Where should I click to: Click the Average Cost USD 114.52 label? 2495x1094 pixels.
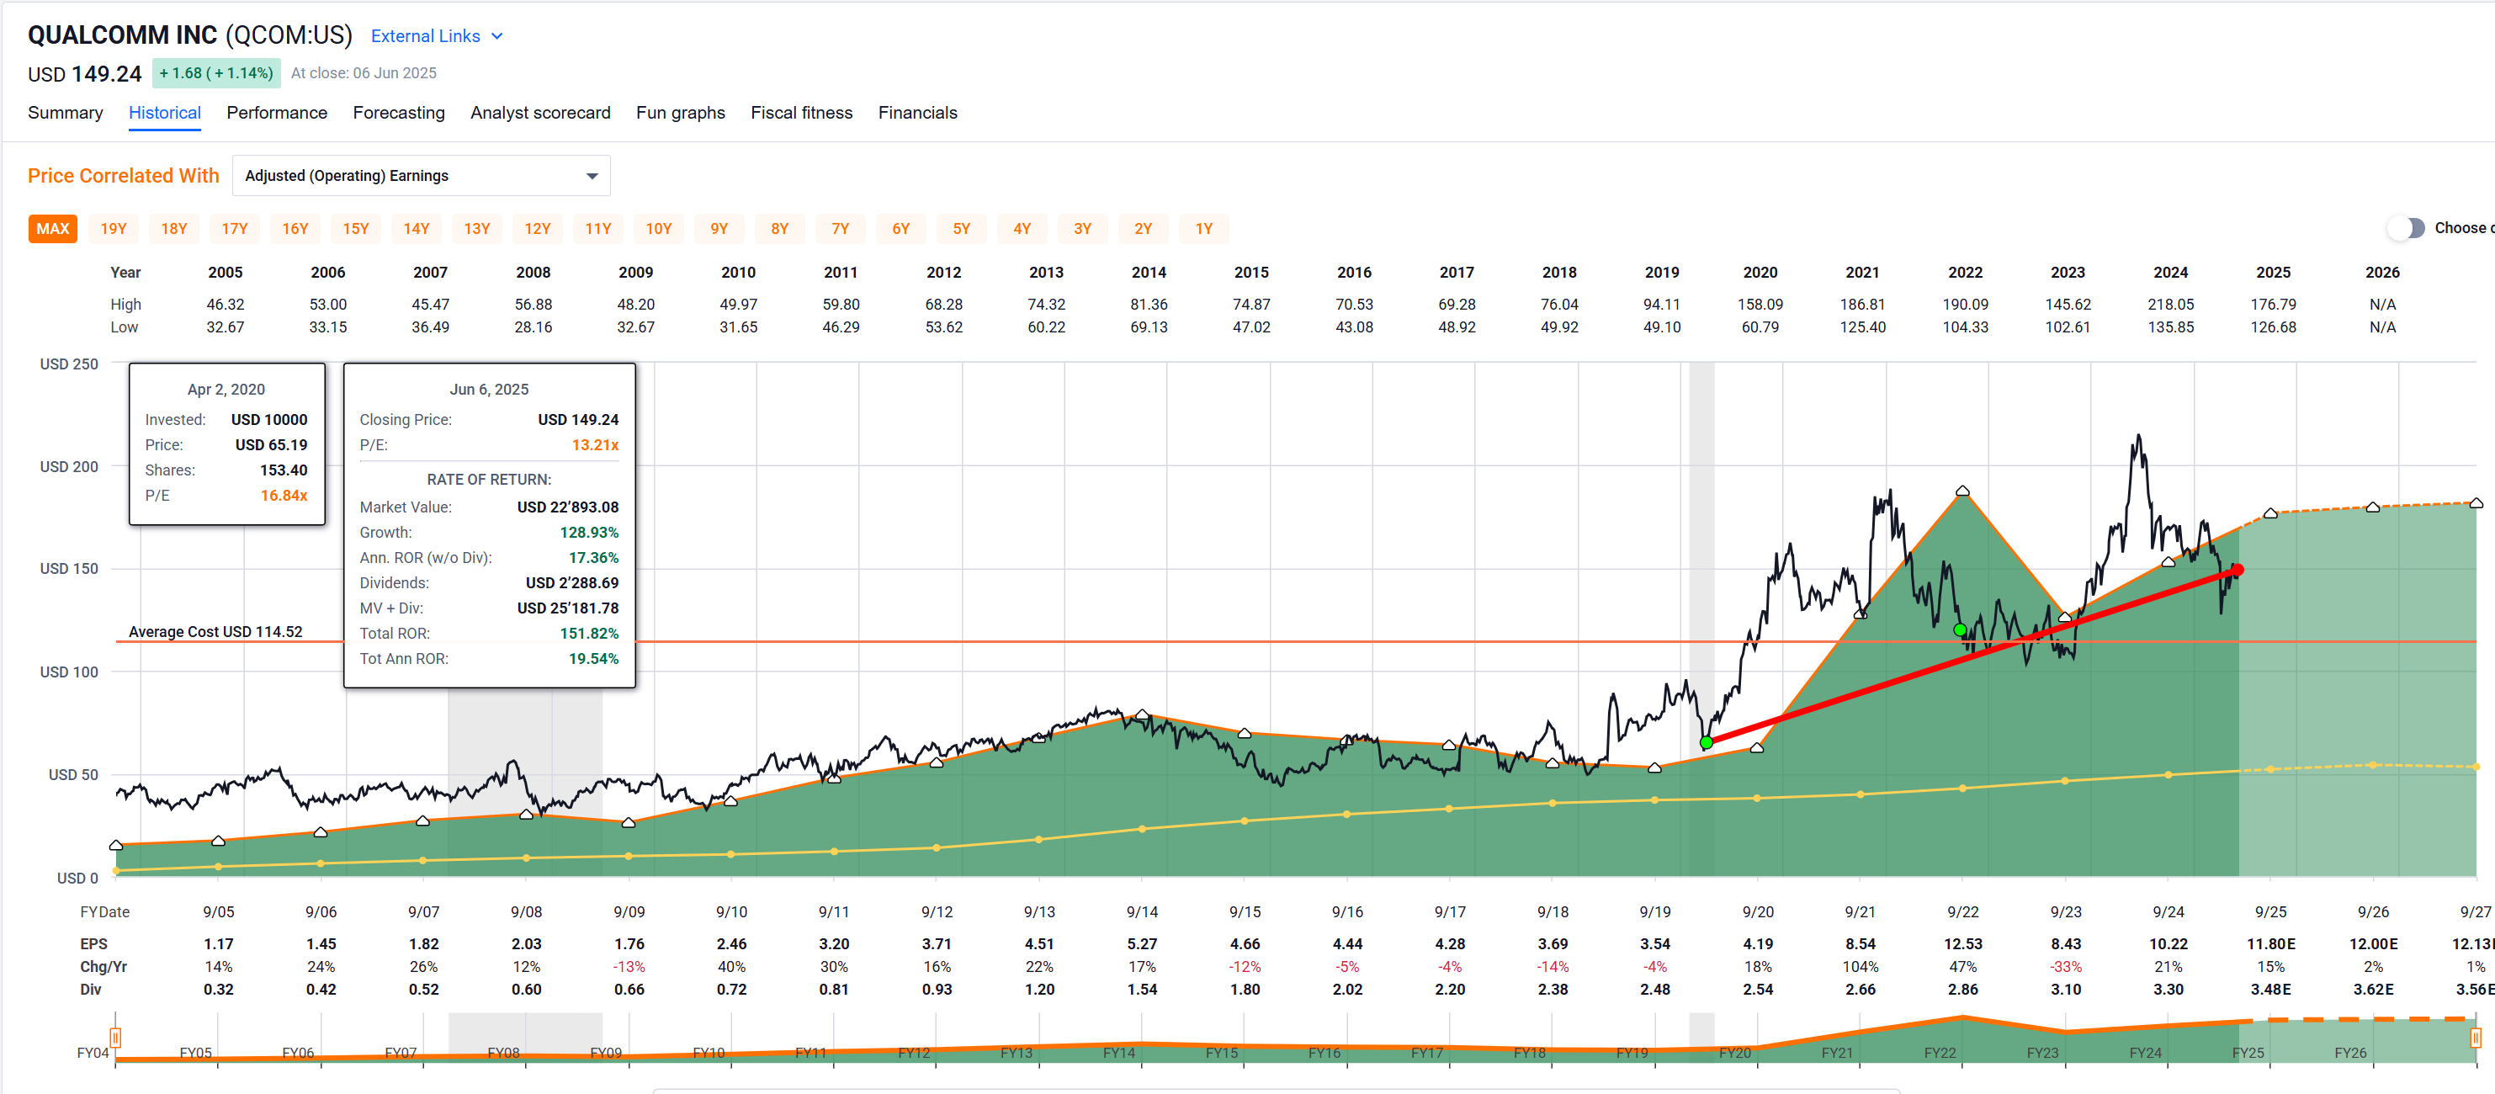click(215, 632)
